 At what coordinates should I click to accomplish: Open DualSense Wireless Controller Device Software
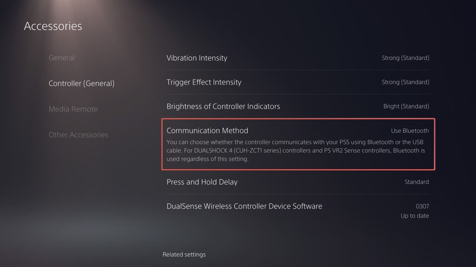(x=244, y=206)
